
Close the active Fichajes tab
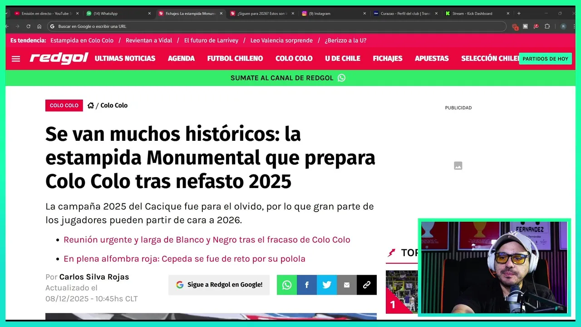click(x=221, y=14)
